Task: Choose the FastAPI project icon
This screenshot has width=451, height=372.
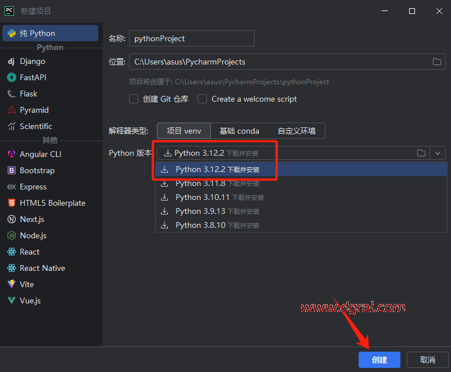Action: point(11,77)
